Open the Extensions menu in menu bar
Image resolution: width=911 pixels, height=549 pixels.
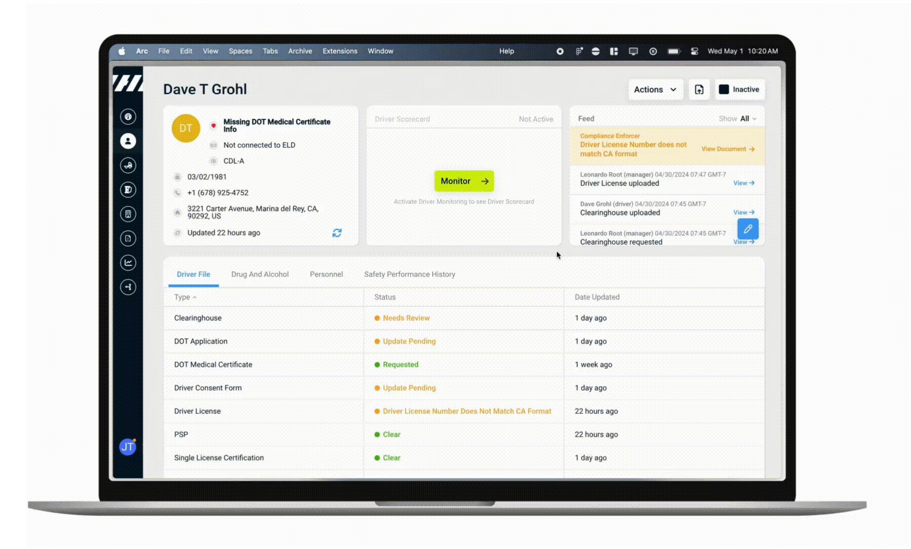click(339, 51)
